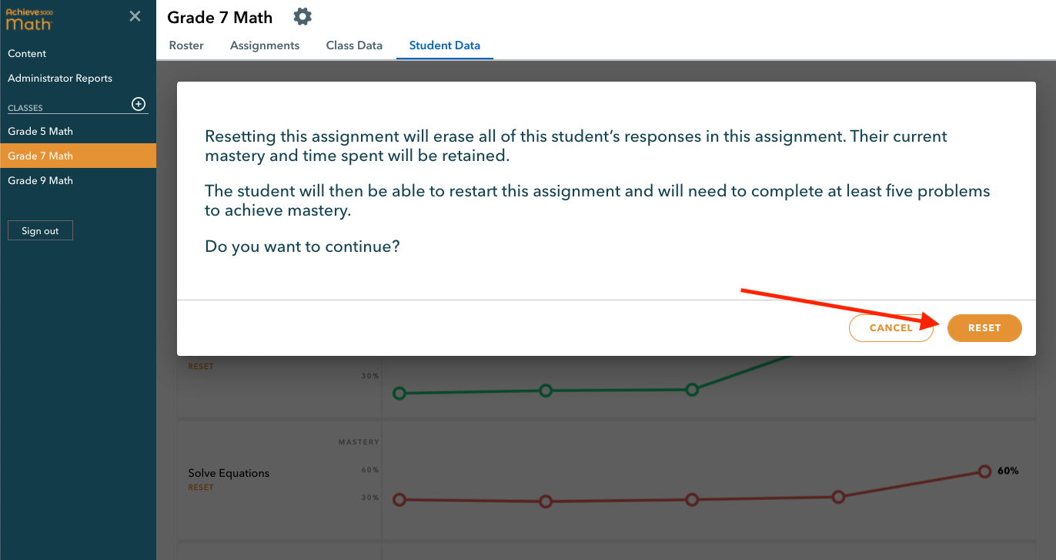Open the Assignments tab

point(265,45)
